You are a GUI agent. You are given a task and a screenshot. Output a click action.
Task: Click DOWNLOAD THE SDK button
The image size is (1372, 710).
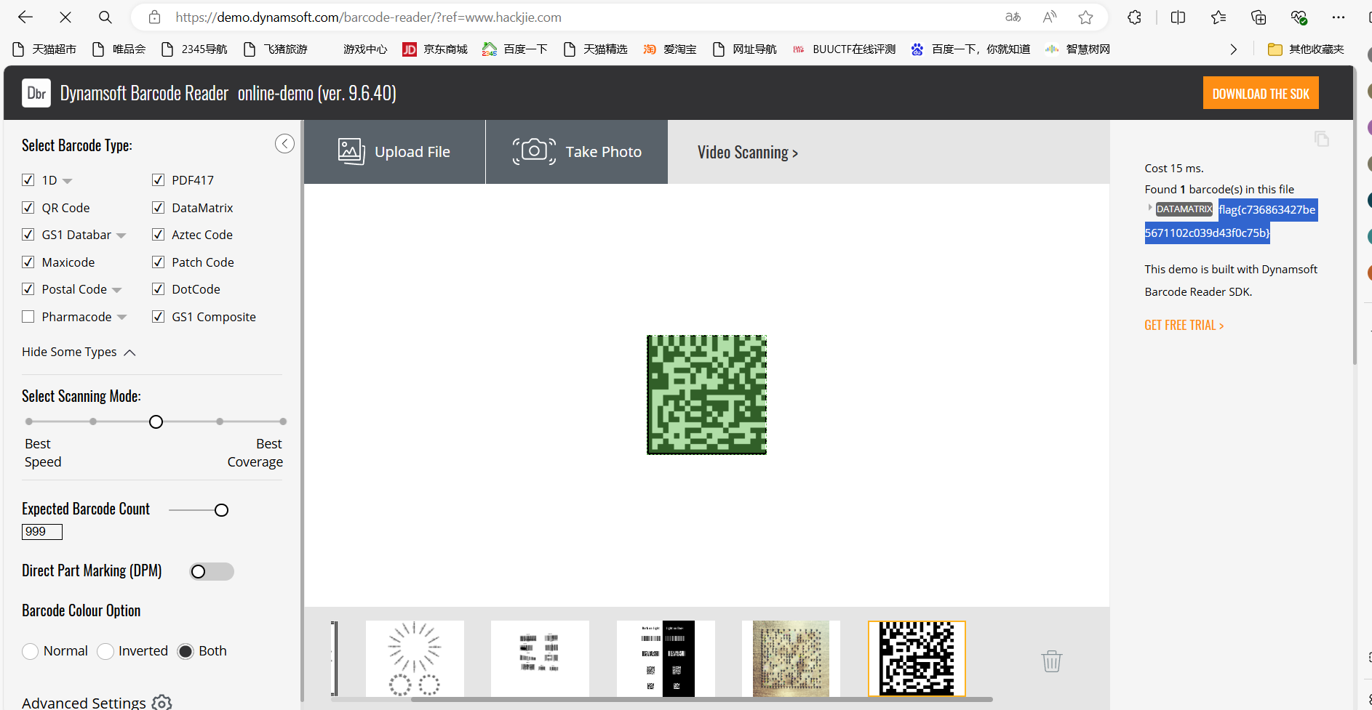(1261, 93)
